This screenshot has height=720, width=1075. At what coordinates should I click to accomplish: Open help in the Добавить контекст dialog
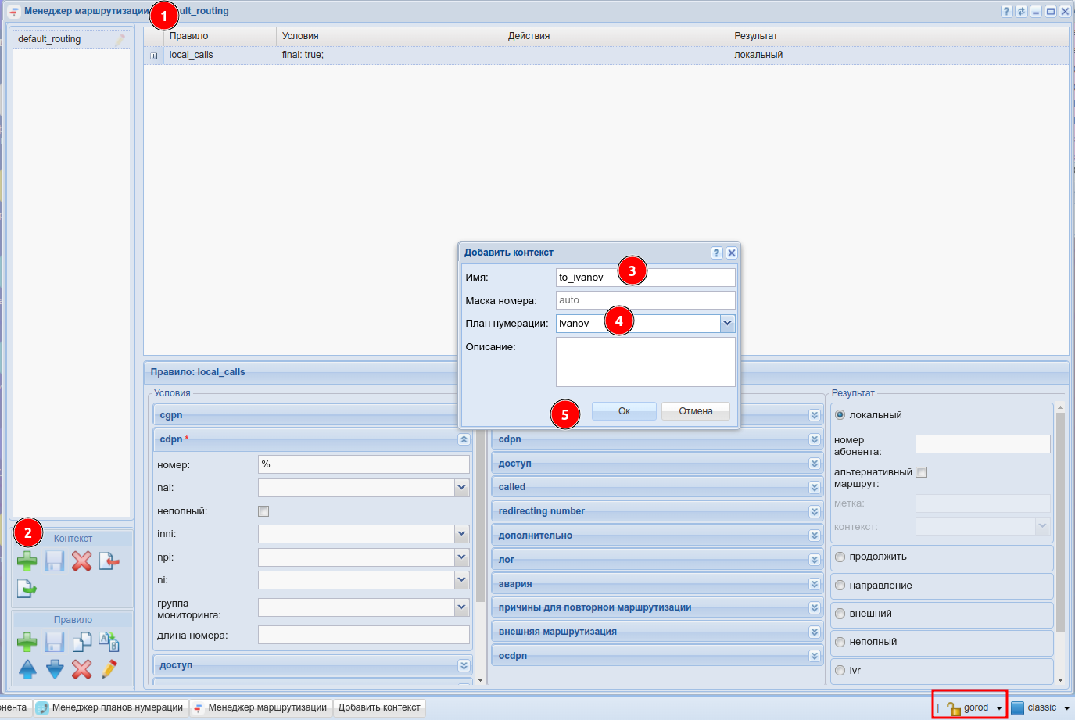(x=717, y=253)
